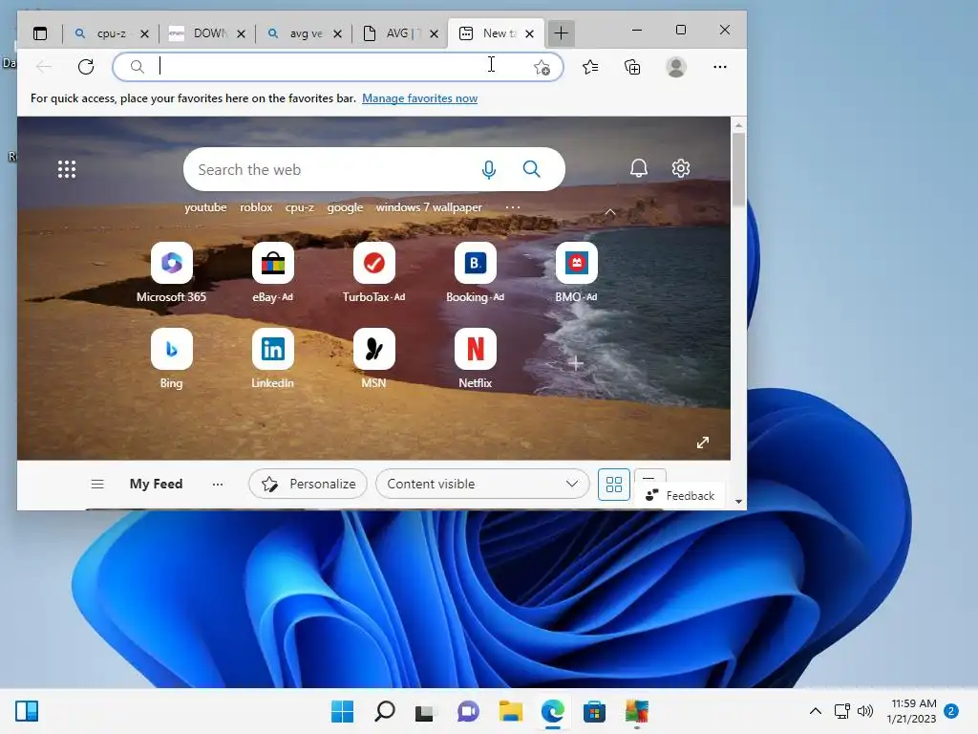
Task: Open the Favorites list icon
Action: point(590,67)
